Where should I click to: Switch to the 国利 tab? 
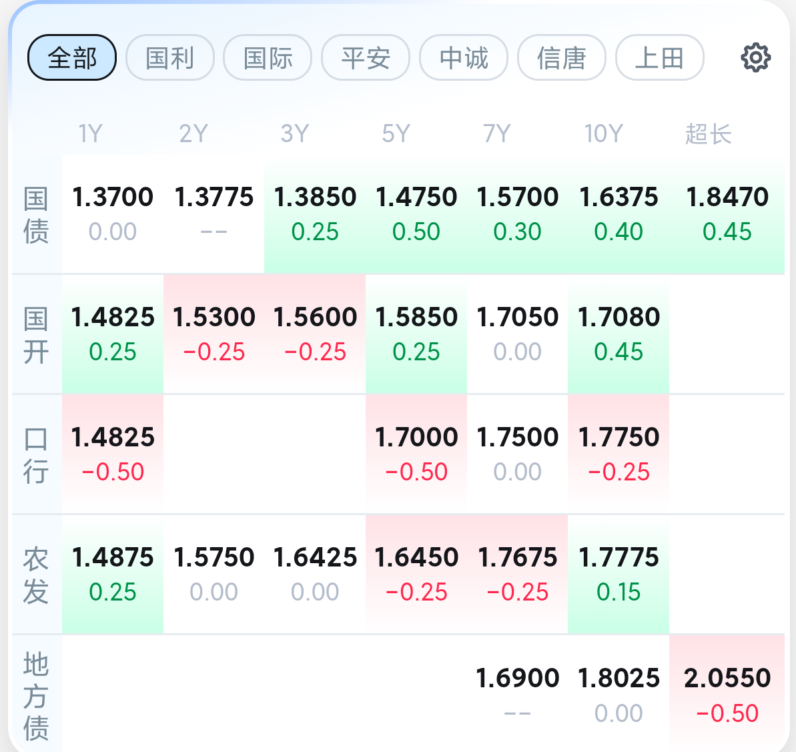[169, 58]
